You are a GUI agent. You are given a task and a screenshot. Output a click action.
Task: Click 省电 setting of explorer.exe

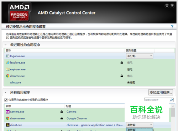click(x=130, y=69)
